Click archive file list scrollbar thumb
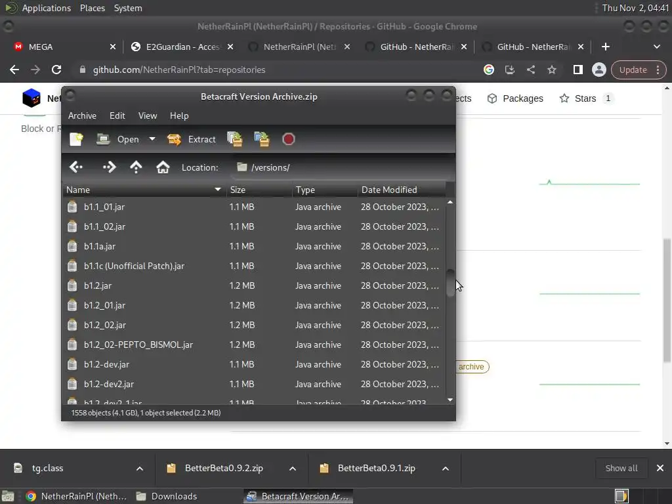This screenshot has height=504, width=672. tap(450, 283)
